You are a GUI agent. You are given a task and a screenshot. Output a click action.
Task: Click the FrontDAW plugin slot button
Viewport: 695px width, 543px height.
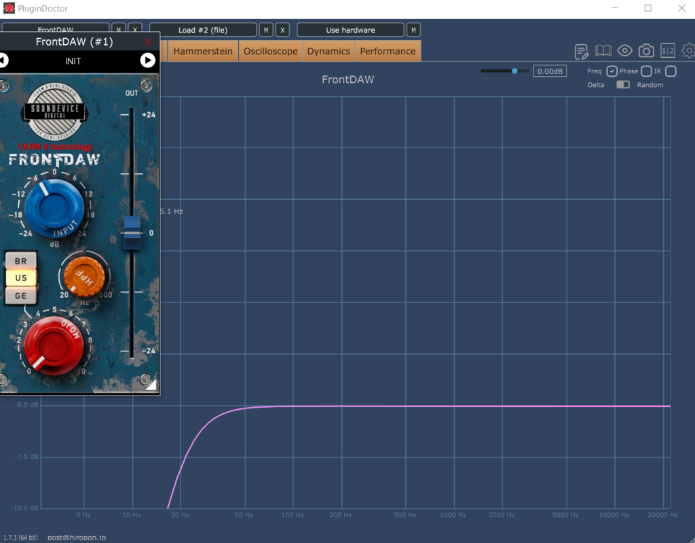[x=56, y=28]
